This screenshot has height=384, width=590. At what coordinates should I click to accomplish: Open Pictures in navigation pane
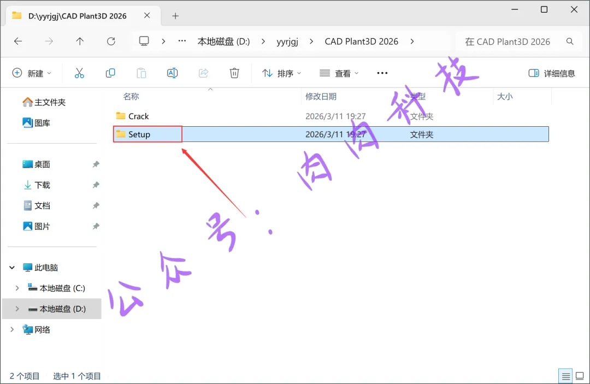tap(37, 227)
